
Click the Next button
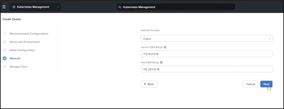click(266, 84)
